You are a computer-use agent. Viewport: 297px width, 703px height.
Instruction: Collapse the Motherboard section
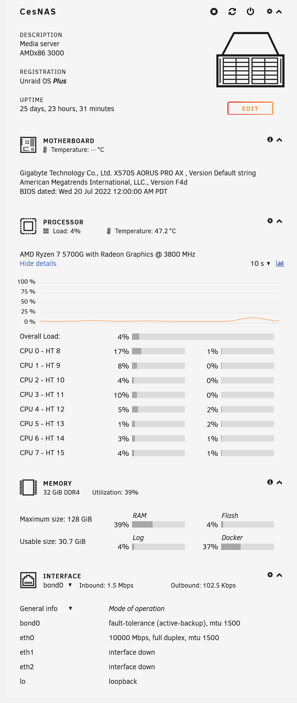pyautogui.click(x=280, y=140)
